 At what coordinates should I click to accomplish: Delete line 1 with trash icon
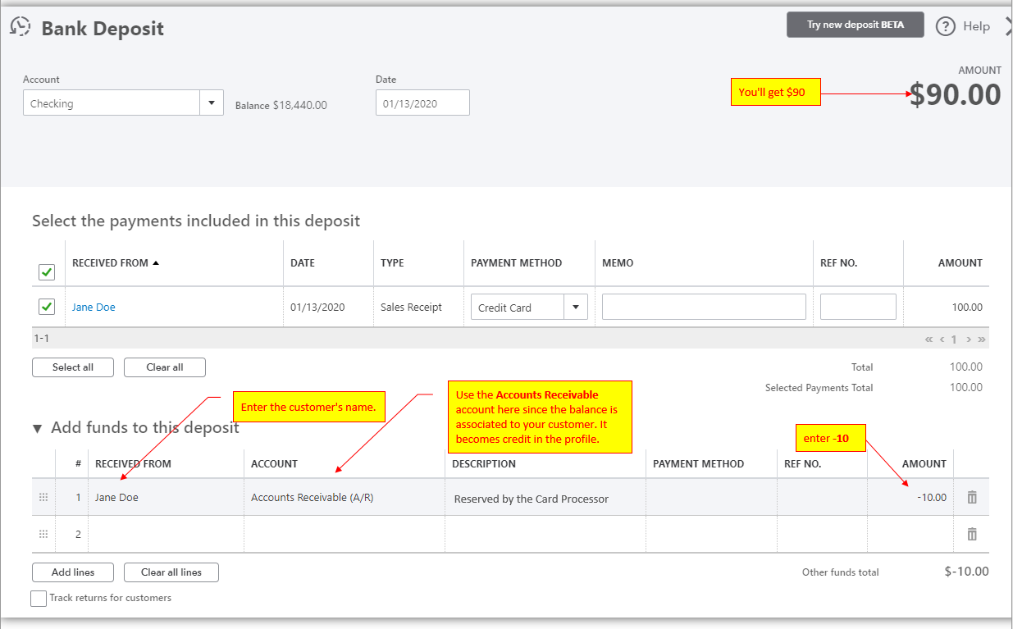tap(972, 497)
